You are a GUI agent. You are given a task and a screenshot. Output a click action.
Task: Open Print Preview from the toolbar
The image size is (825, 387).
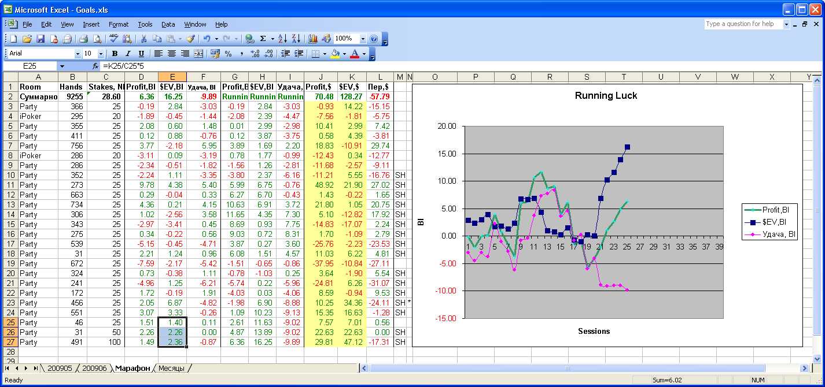pyautogui.click(x=97, y=39)
